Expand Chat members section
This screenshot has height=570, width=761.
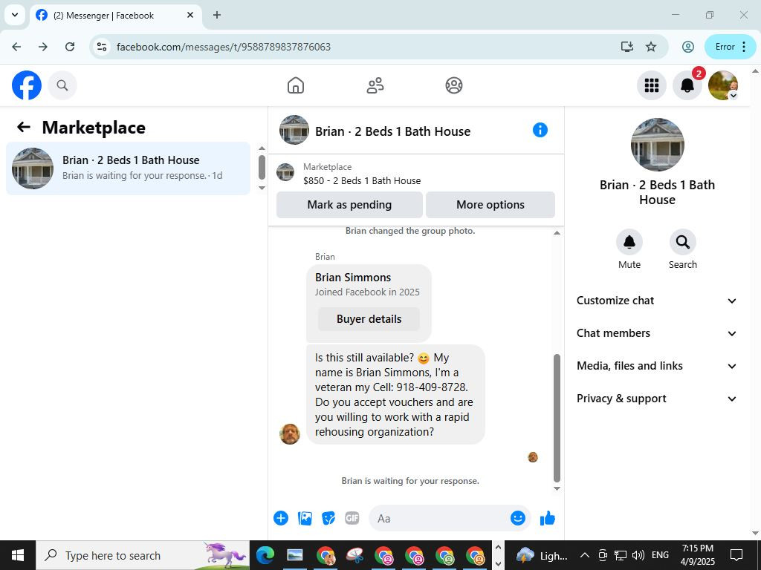click(657, 333)
